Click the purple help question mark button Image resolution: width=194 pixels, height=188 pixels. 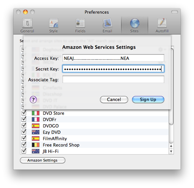pos(33,99)
